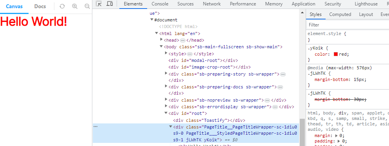Click the scrollbar up arrow in Elements
389x146 pixels.
pos(302,12)
